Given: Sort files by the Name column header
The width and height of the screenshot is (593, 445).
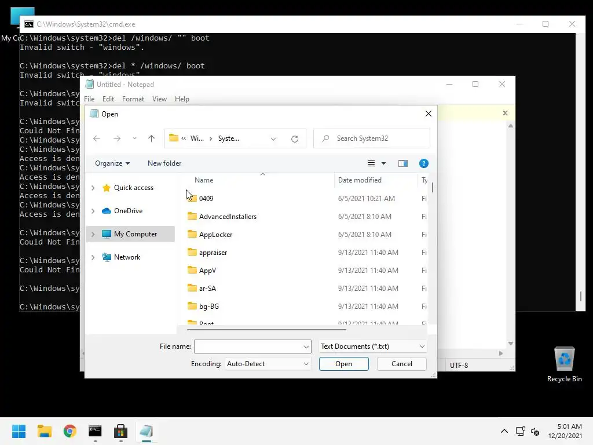Looking at the screenshot, I should click(x=204, y=180).
